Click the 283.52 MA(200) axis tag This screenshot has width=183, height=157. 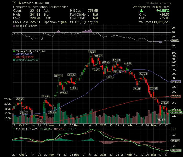(175, 96)
